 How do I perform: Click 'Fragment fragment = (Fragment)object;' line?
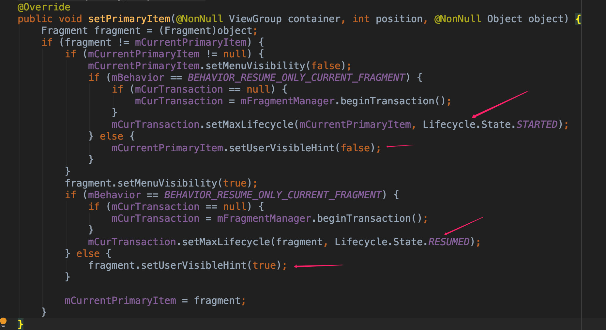pyautogui.click(x=149, y=31)
